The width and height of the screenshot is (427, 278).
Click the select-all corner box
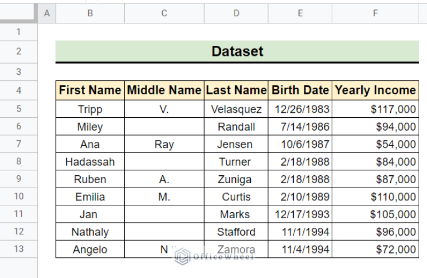[x=18, y=13]
